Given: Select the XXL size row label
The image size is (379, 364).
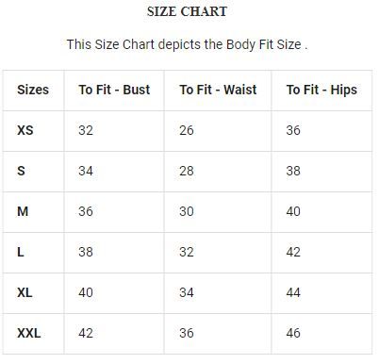Looking at the screenshot, I should 29,333.
